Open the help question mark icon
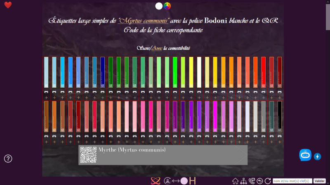The image size is (330, 185). [8, 159]
